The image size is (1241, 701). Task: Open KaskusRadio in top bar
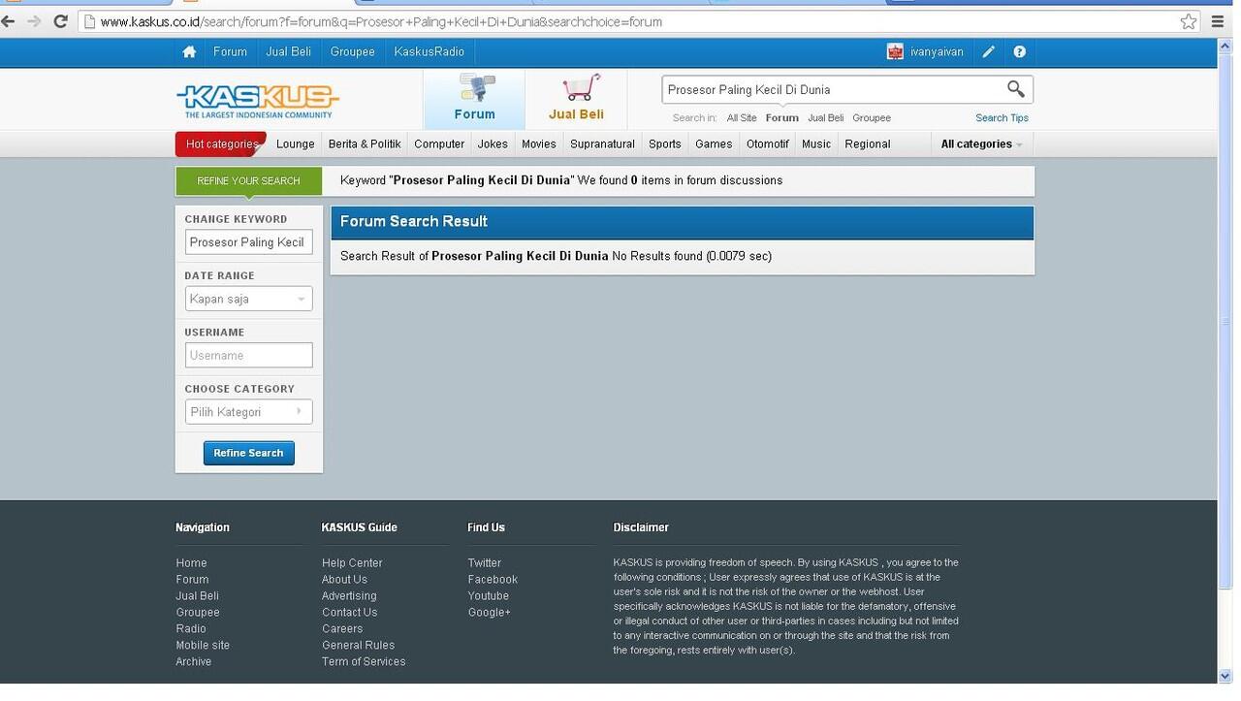(x=430, y=52)
